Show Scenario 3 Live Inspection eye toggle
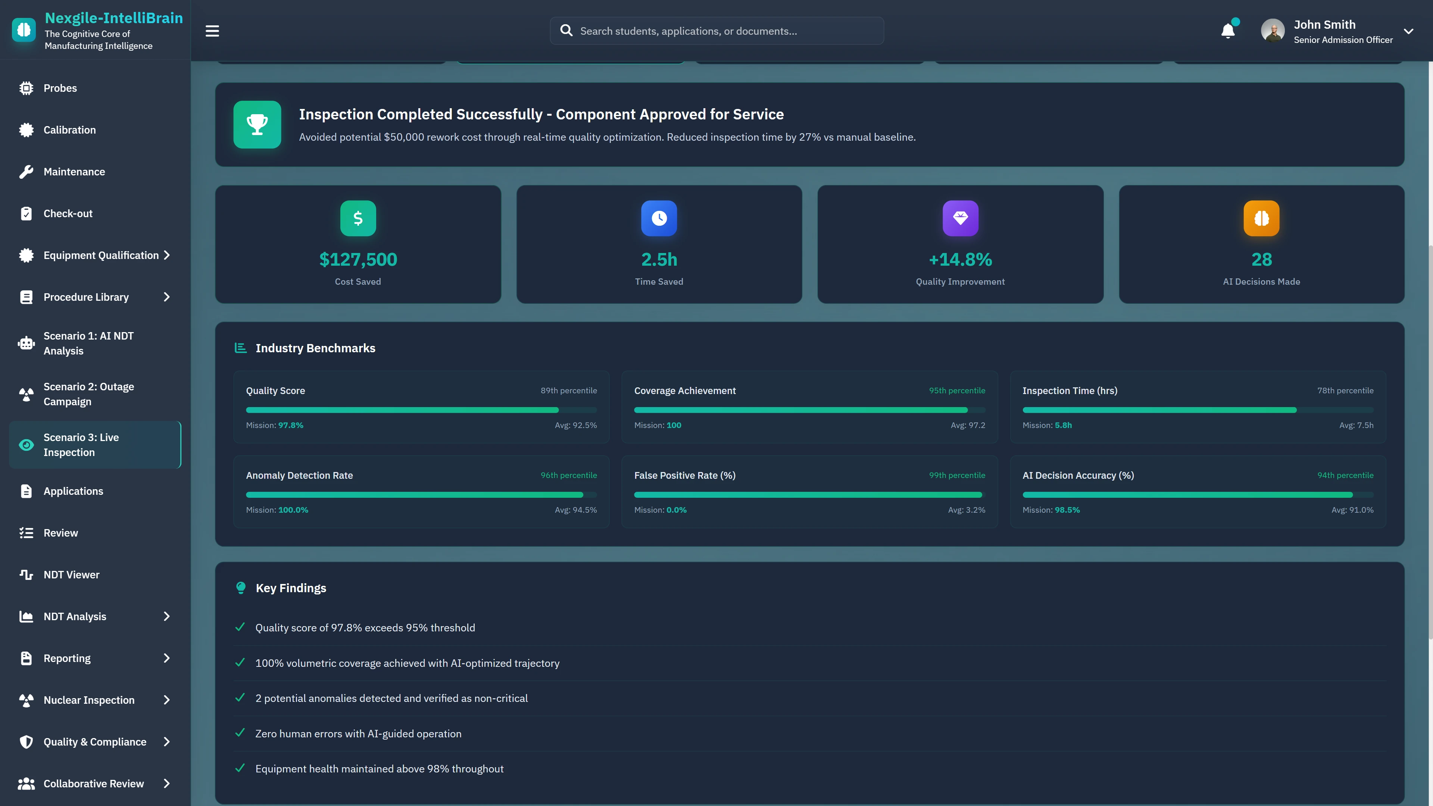The image size is (1433, 806). point(26,445)
